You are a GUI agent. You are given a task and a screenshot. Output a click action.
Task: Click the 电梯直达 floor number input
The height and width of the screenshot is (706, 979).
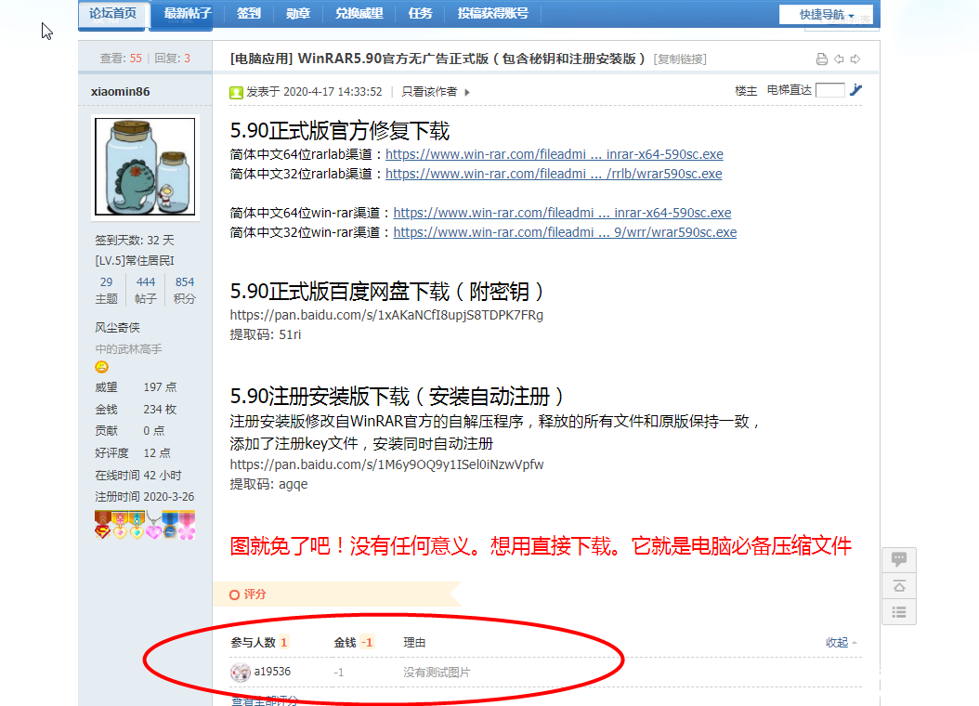[830, 90]
